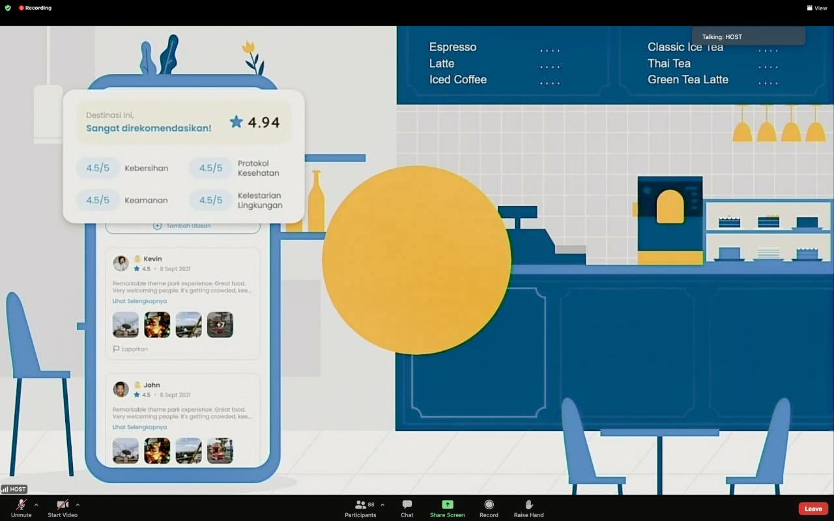Viewport: 834px width, 521px height.
Task: Turn on camera with Start Video
Action: [x=63, y=508]
